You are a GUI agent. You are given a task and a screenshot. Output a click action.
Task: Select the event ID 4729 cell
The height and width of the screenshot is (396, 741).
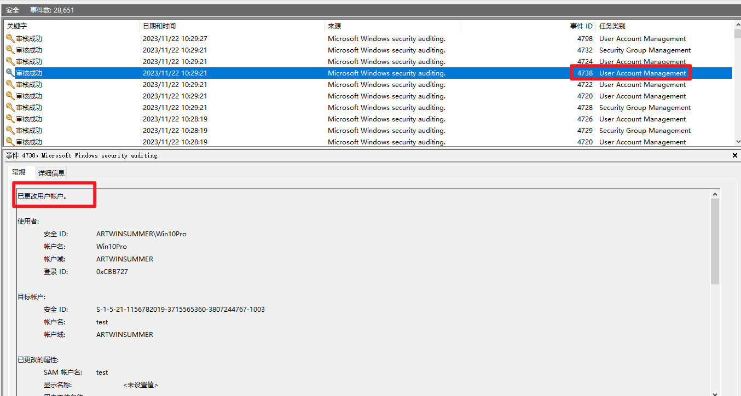(x=585, y=131)
